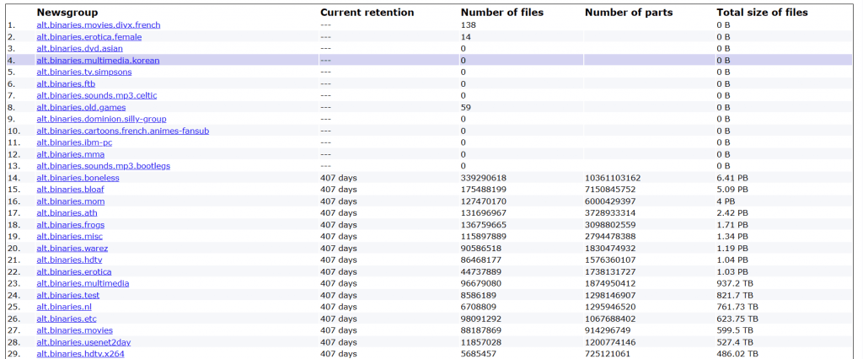Viewport: 863px width, 359px height.
Task: Click the Current retention column header
Action: [367, 12]
